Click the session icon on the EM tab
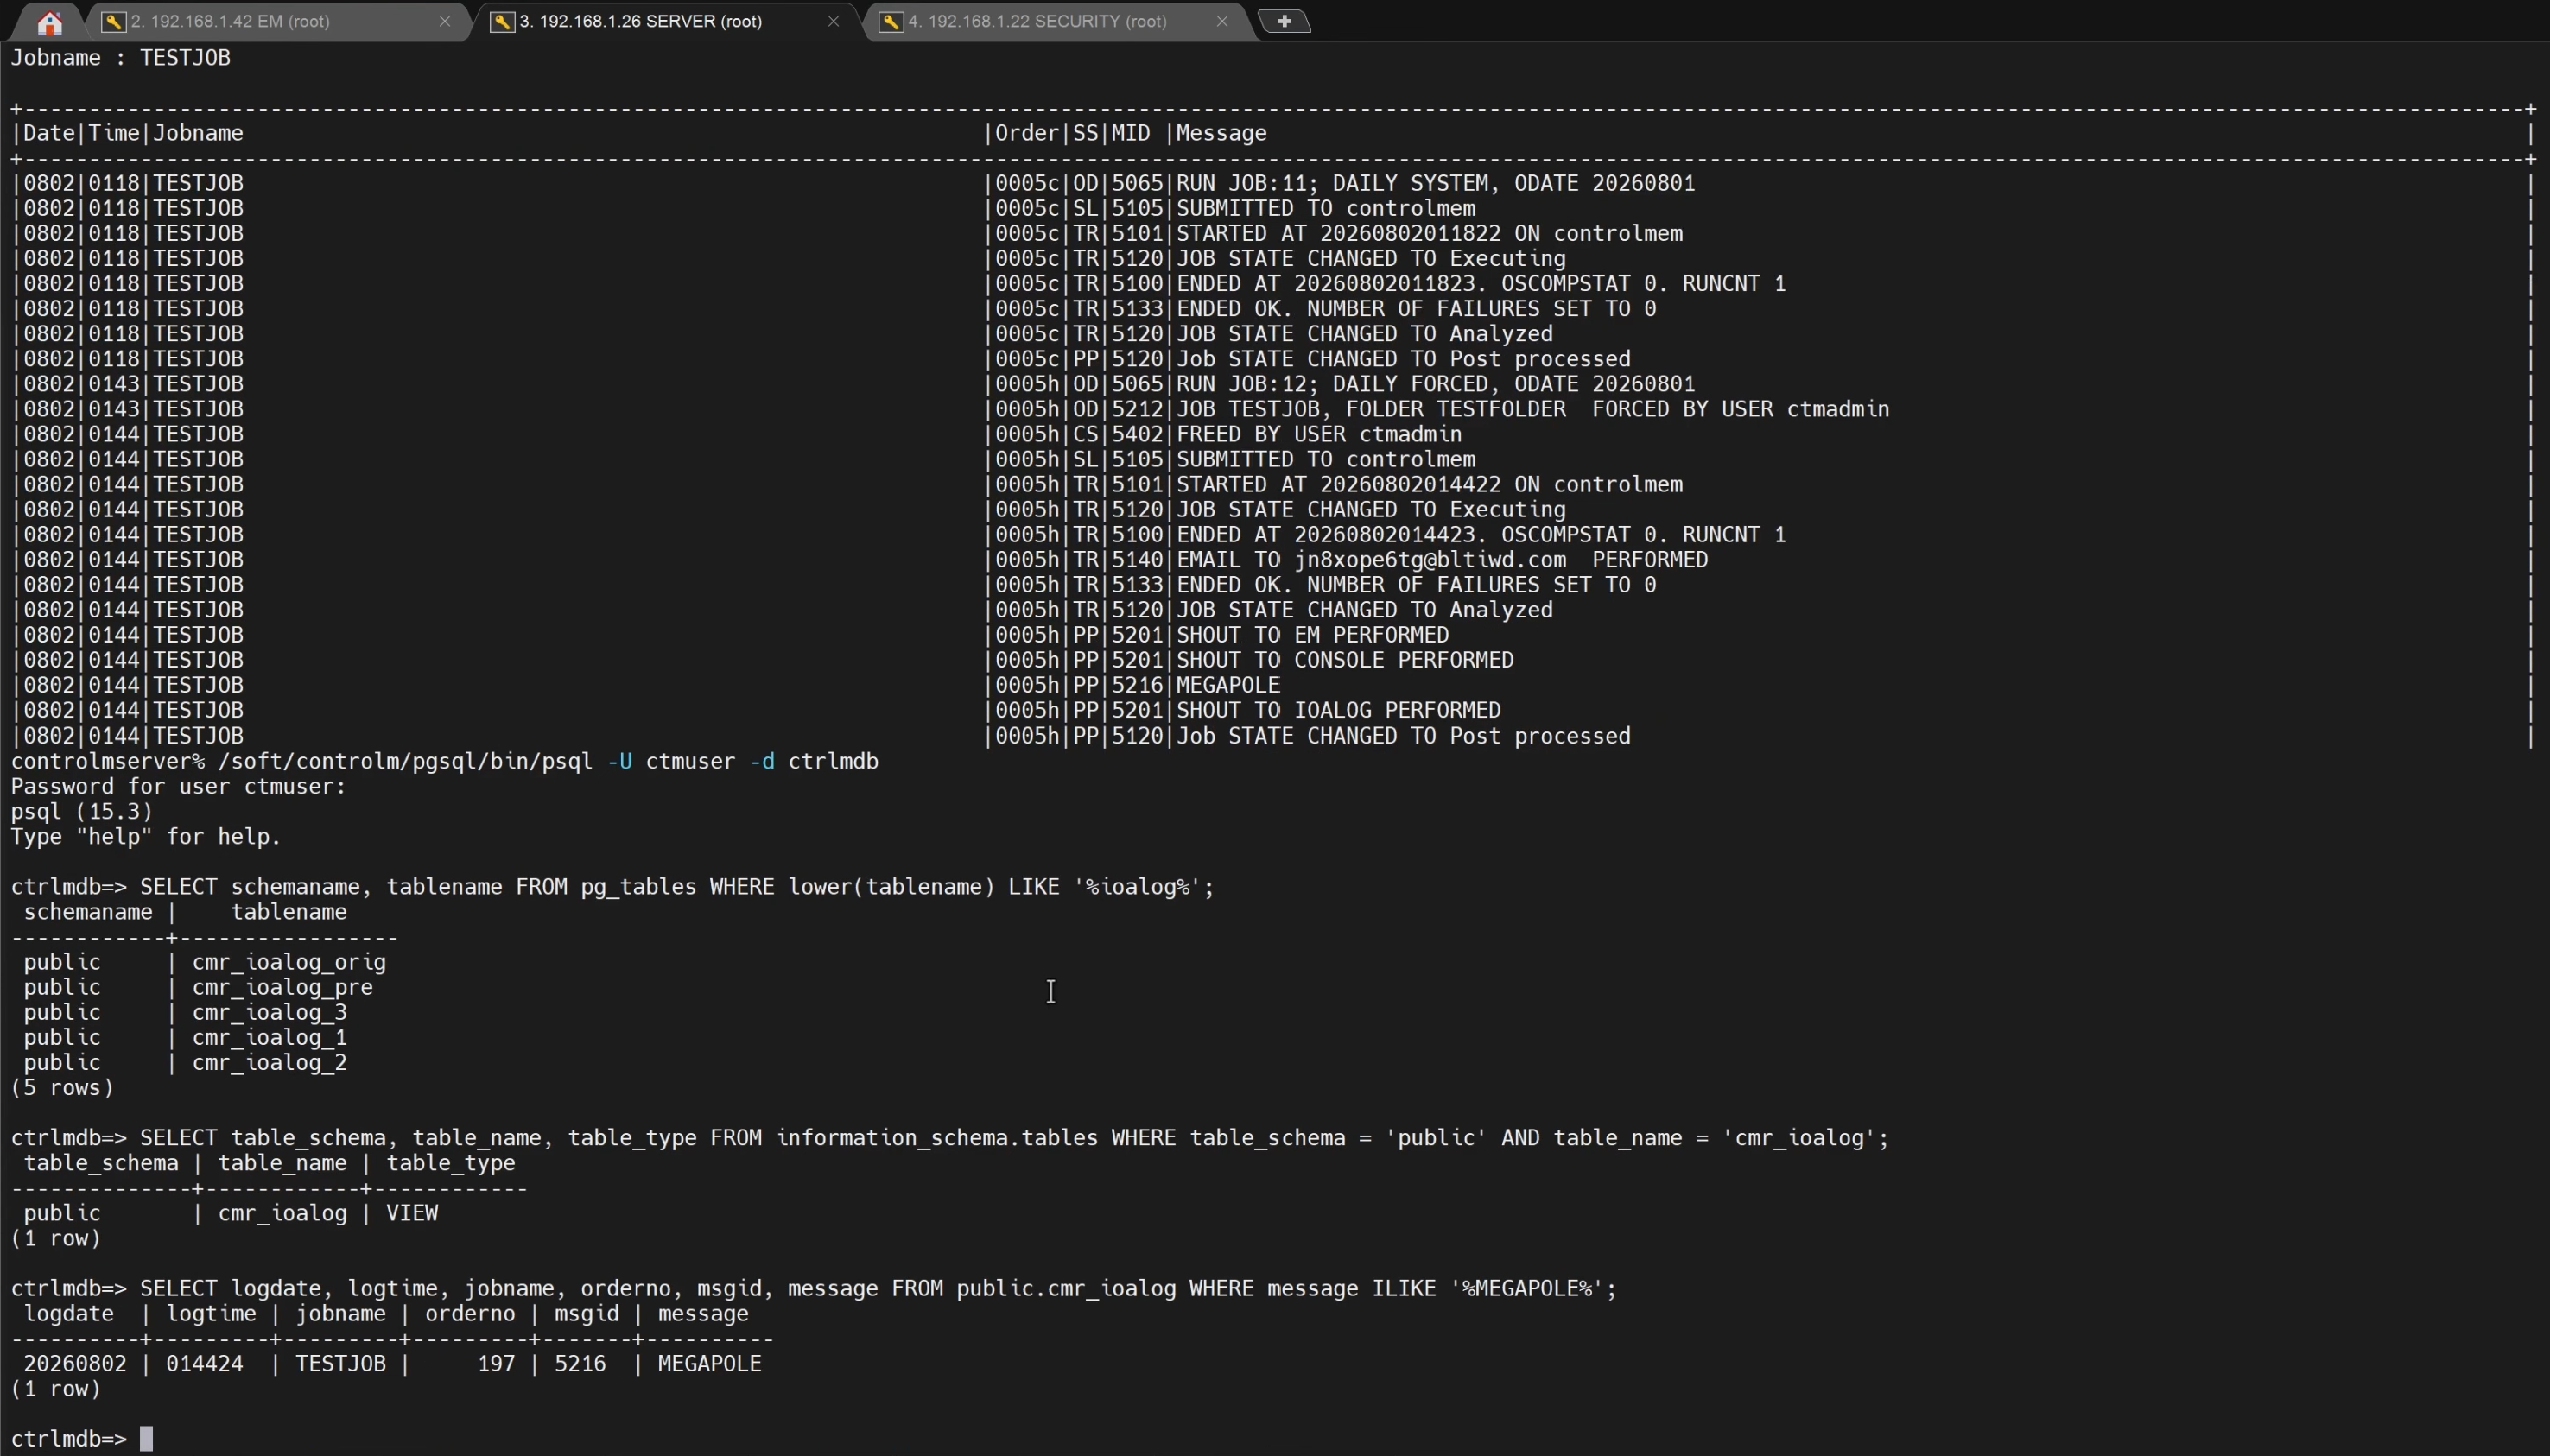 [114, 21]
